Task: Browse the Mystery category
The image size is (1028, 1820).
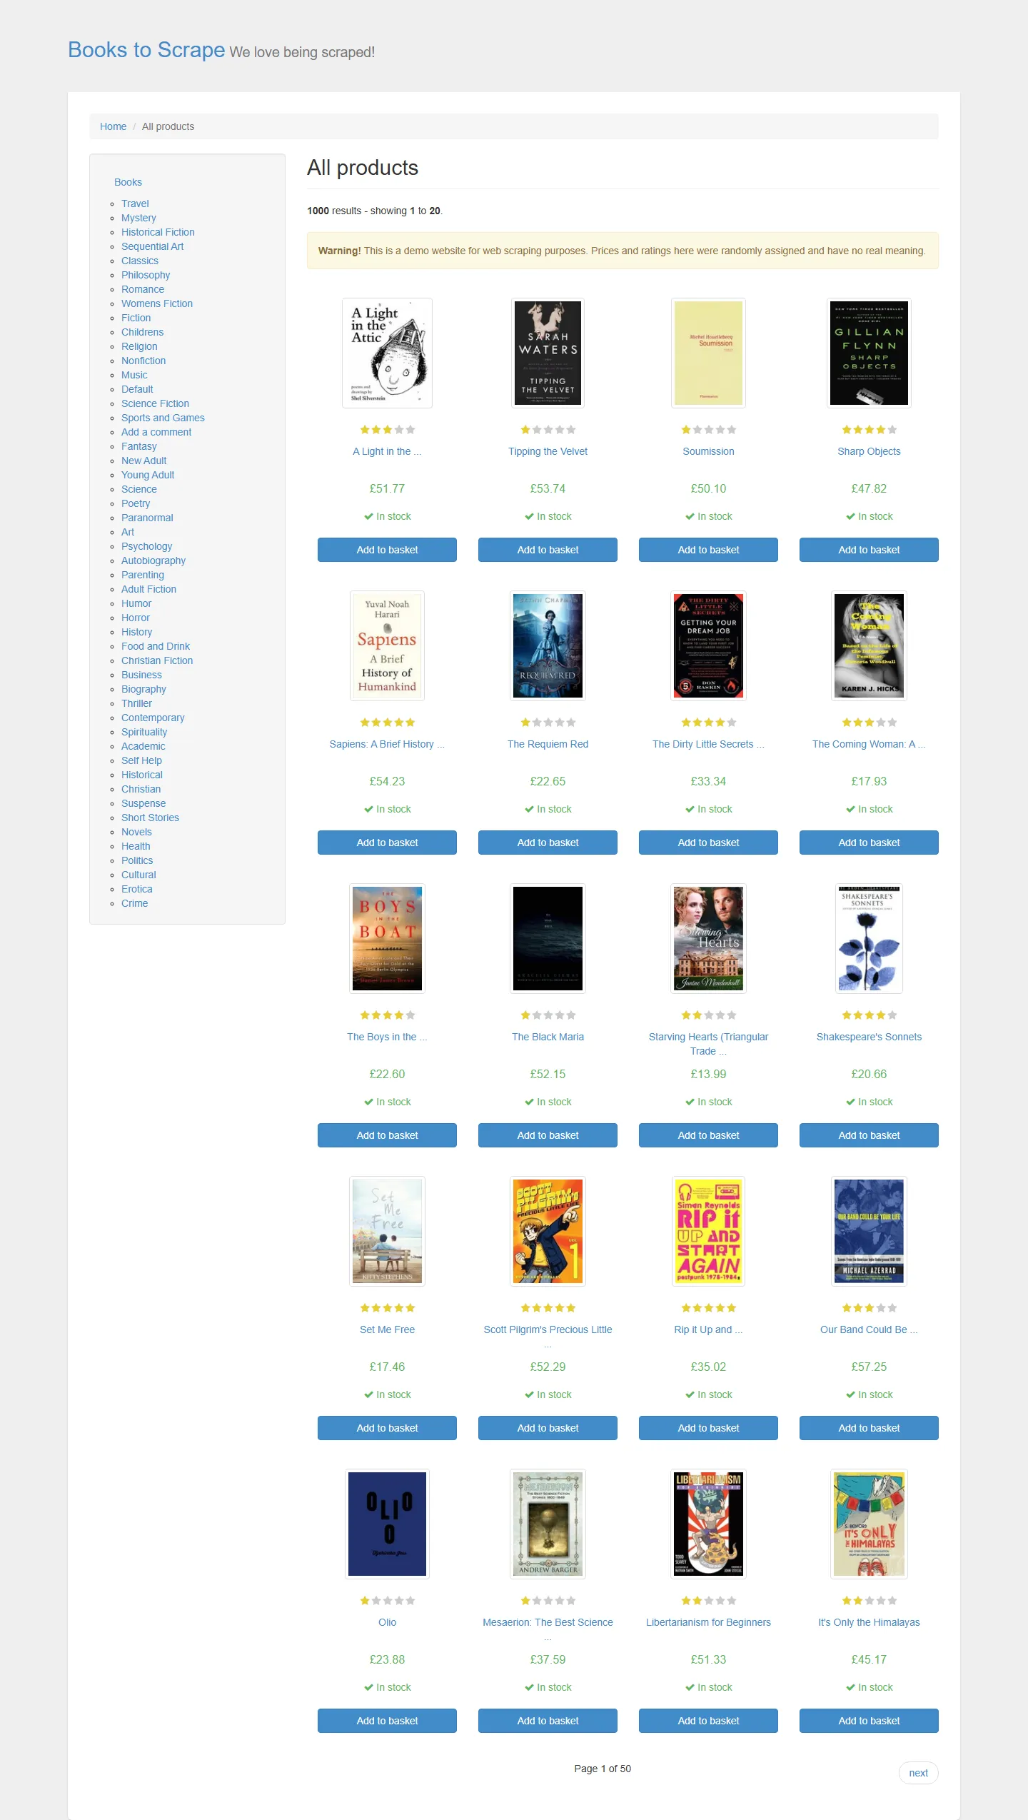Action: point(138,218)
